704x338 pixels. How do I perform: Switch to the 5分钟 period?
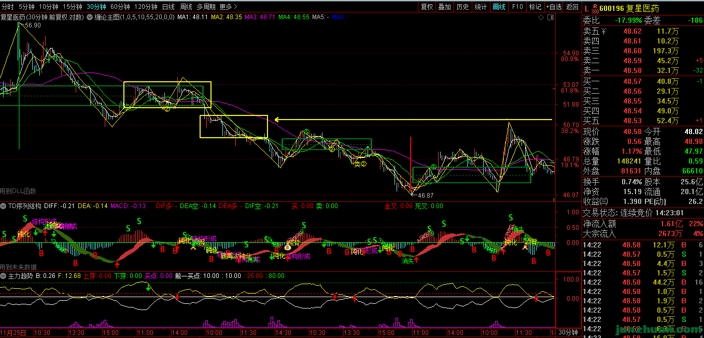coord(26,7)
